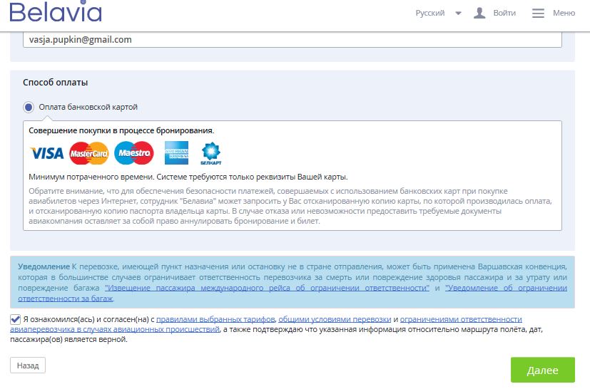Open the Меню menu
Image resolution: width=590 pixels, height=389 pixels.
pyautogui.click(x=563, y=13)
